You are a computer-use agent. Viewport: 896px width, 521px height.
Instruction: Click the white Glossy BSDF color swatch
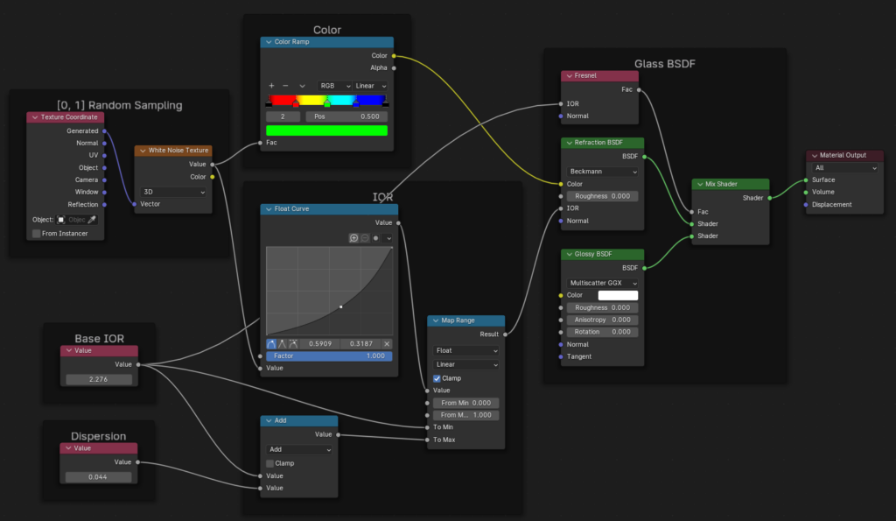click(618, 295)
